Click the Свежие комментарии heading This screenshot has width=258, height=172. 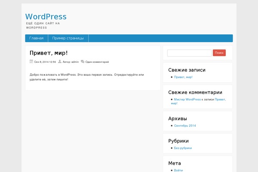[x=195, y=92]
